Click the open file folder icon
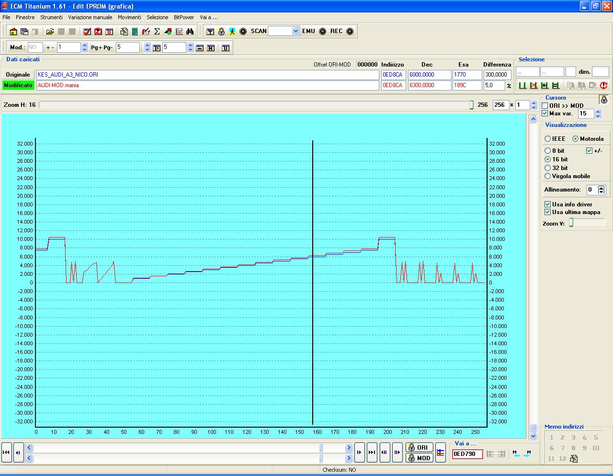This screenshot has height=476, width=613. click(50, 32)
